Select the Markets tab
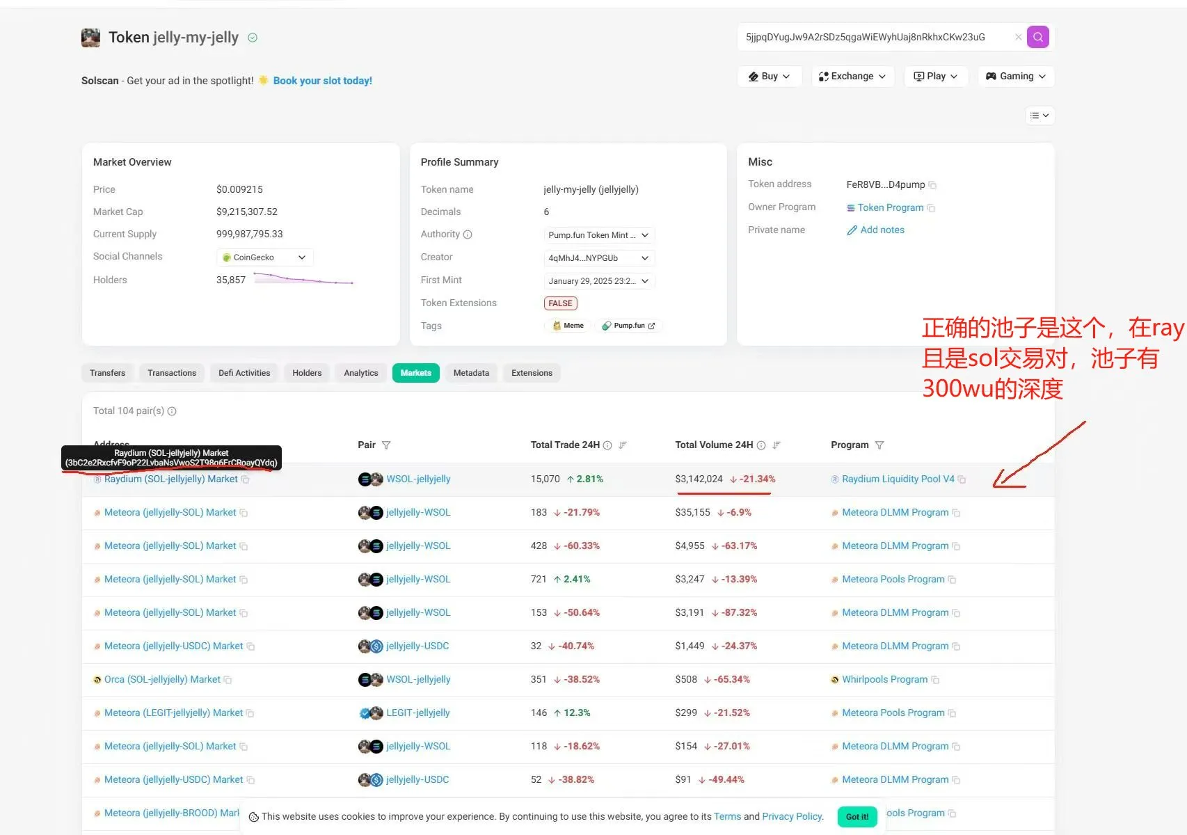 point(416,373)
